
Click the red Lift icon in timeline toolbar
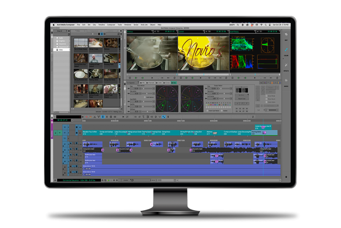point(87,117)
